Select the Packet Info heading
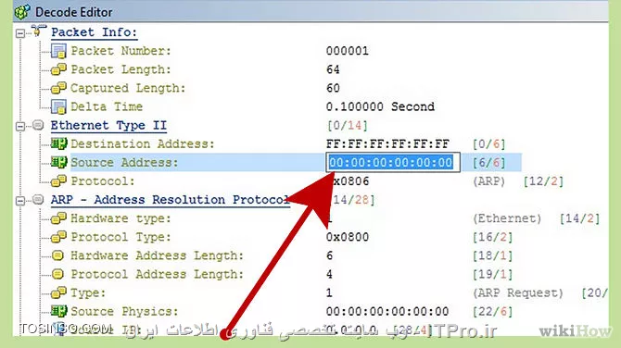The width and height of the screenshot is (621, 348). 95,32
